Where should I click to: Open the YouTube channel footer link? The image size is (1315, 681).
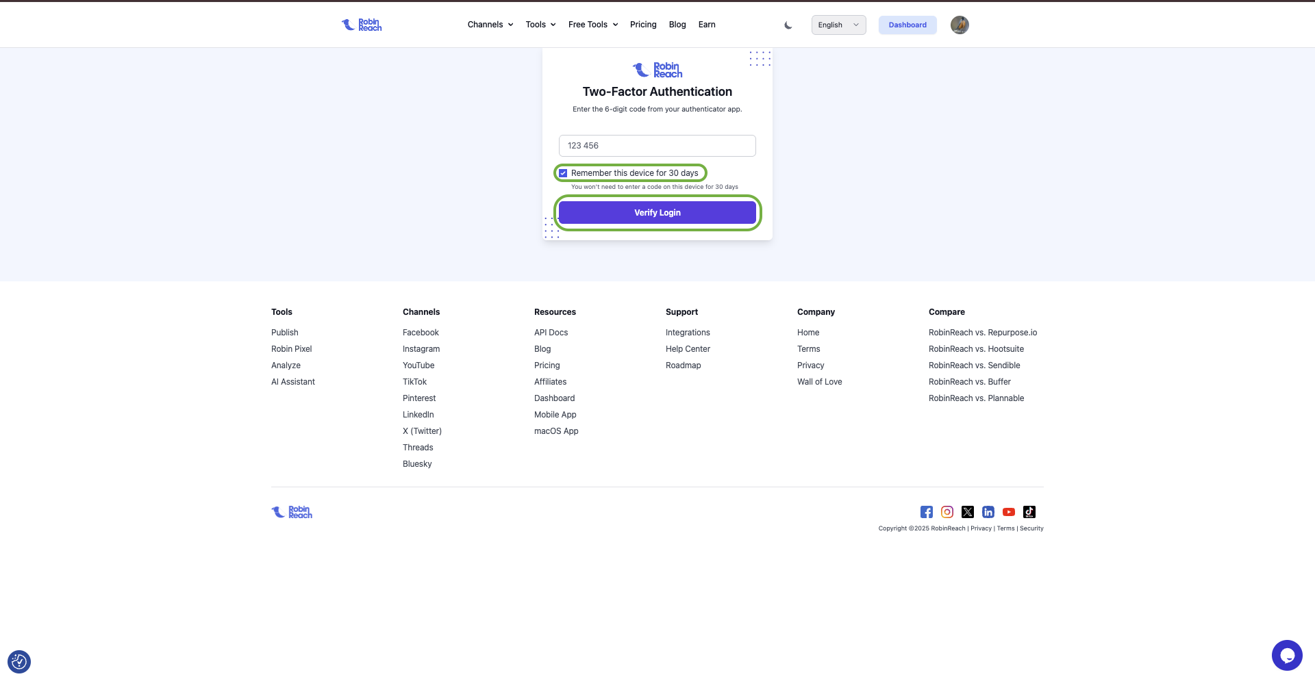point(418,365)
